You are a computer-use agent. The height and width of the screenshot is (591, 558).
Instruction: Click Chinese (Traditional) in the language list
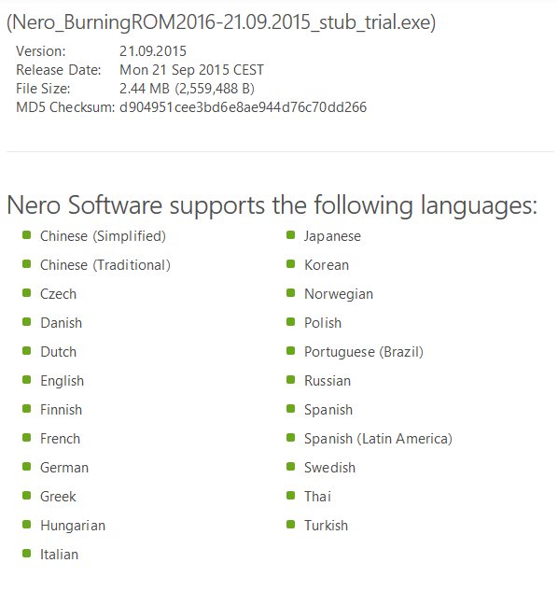105,265
